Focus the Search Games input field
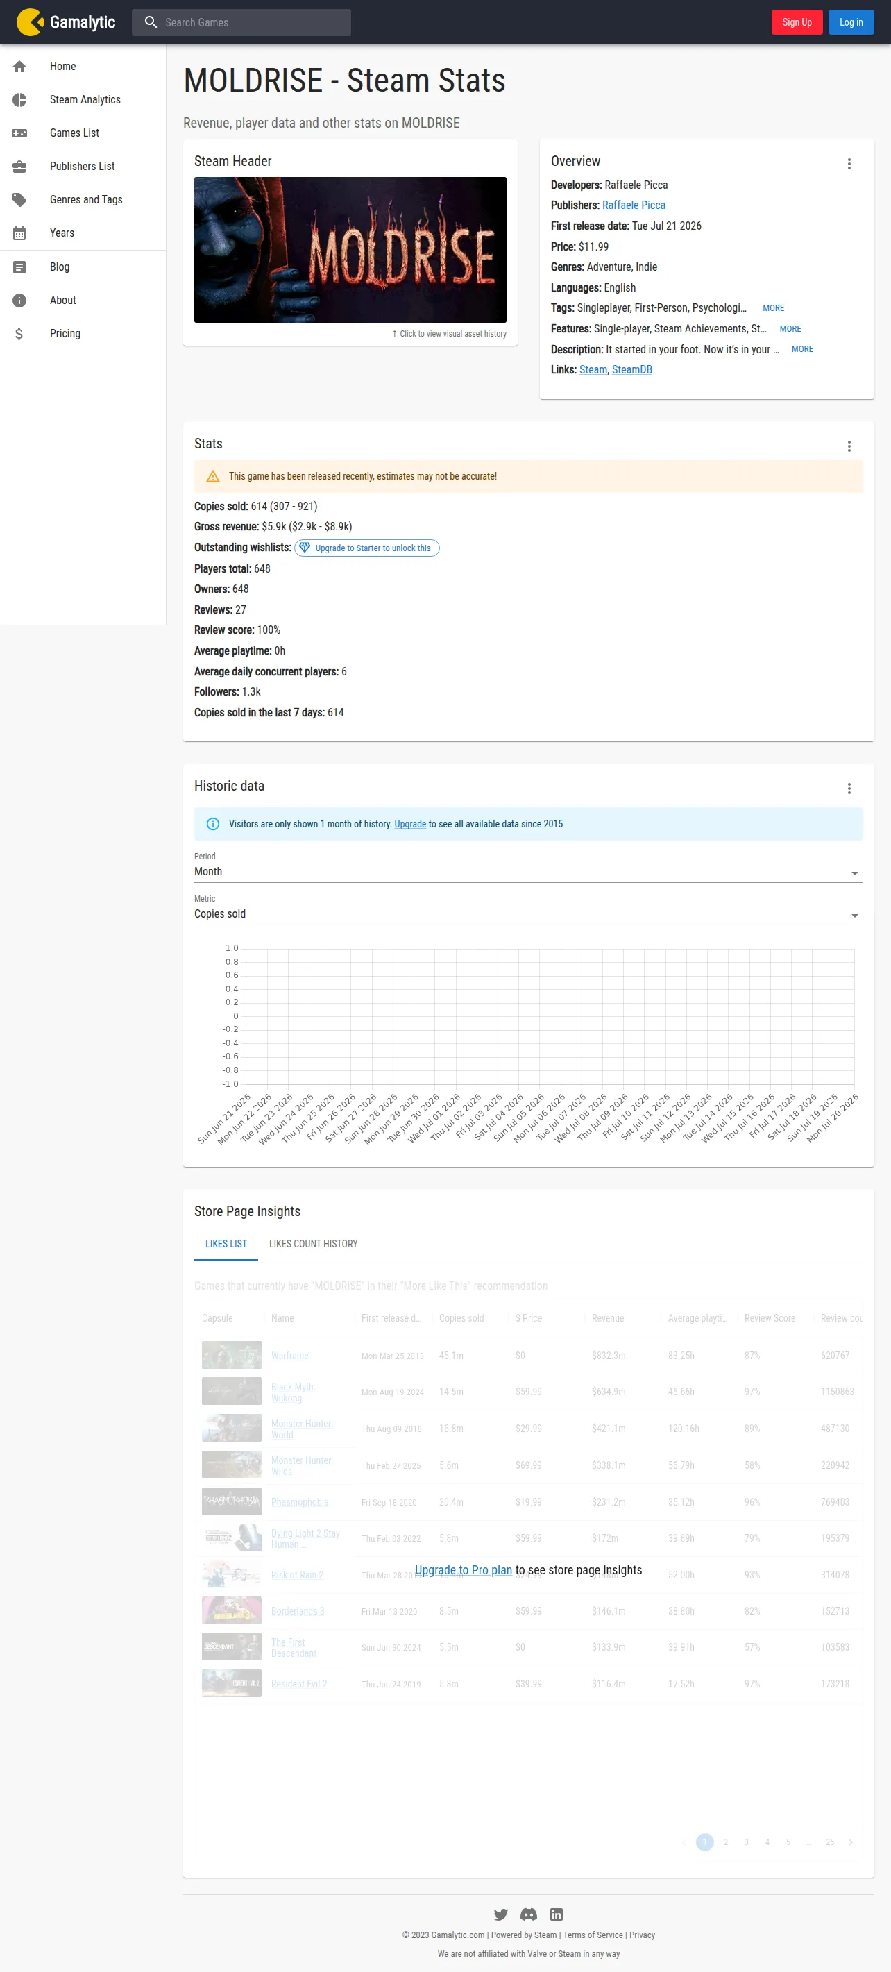The height and width of the screenshot is (1972, 891). point(241,22)
